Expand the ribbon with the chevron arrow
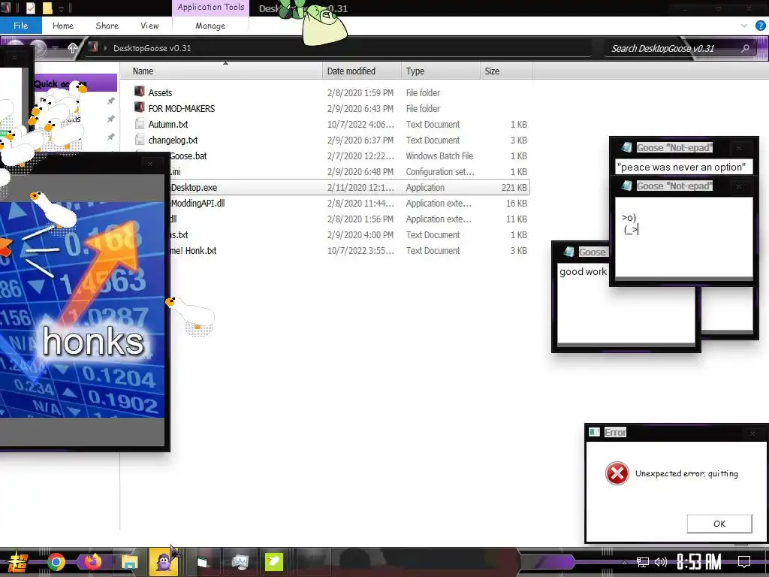Image resolution: width=769 pixels, height=577 pixels. coord(744,26)
